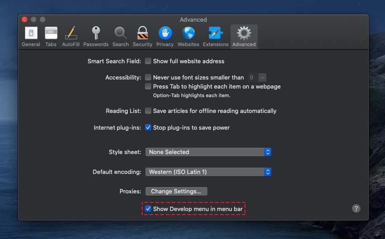385x239 pixels.
Task: Enable Show full website address
Action: pyautogui.click(x=148, y=61)
